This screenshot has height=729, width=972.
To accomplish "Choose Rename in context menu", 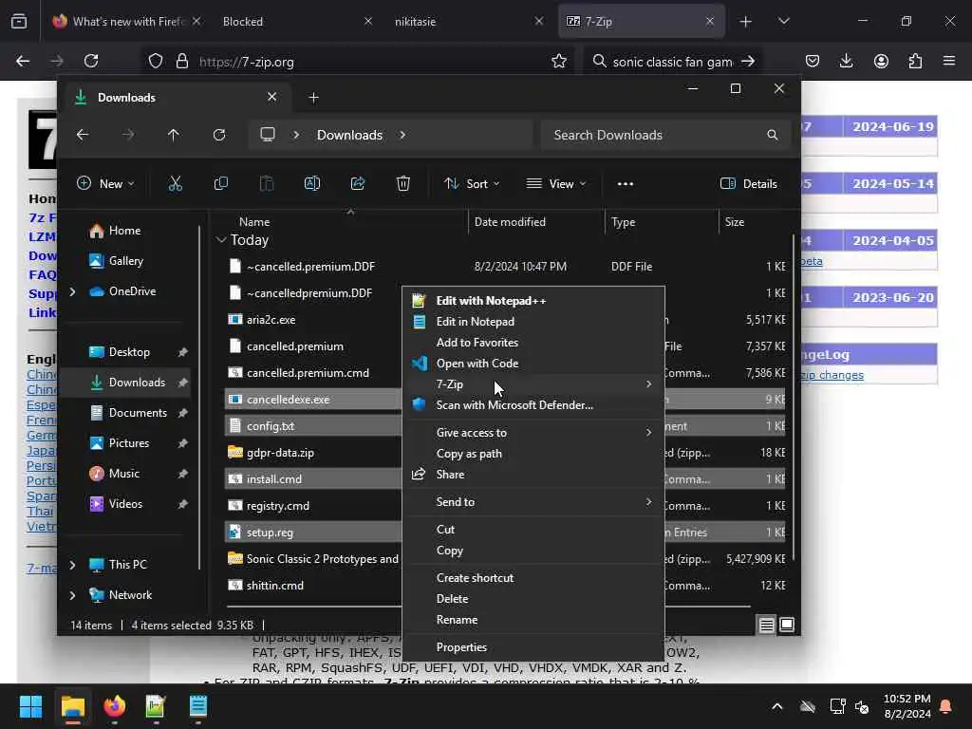I will point(533,620).
